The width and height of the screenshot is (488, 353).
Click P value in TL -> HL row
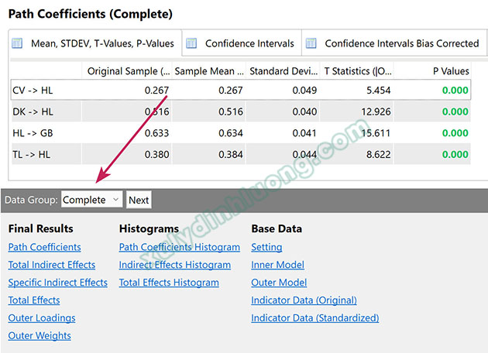point(455,155)
